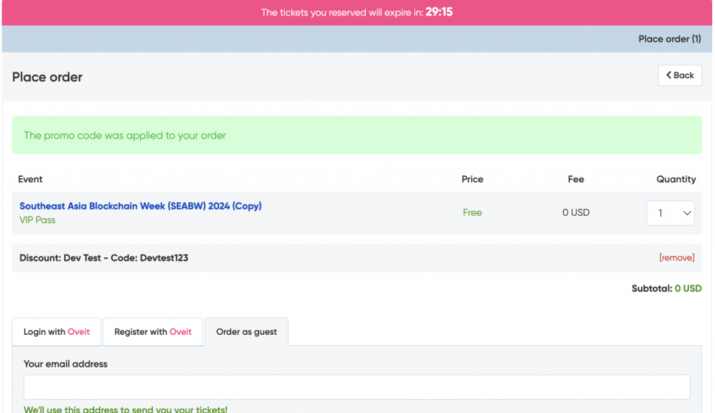Screen dimensions: 715x413
Task: Select the Free price label
Action: pos(472,212)
